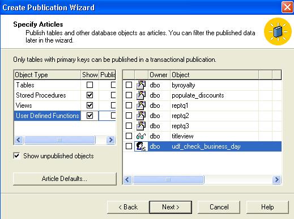Check the byroyalty article checkbox
The image size is (294, 219).
point(129,85)
